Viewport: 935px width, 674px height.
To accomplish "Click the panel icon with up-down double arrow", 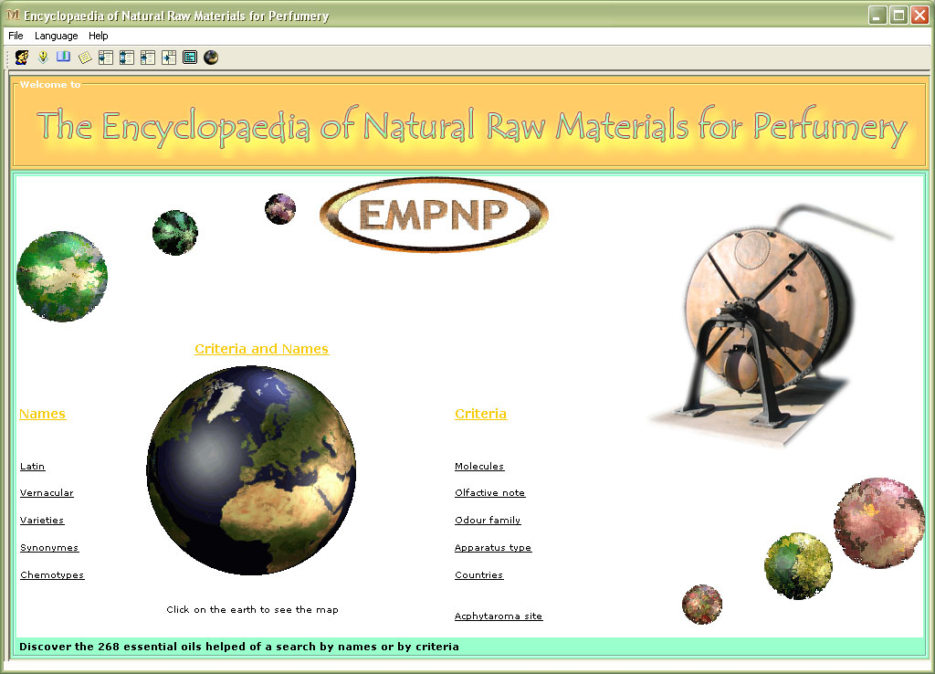I will 126,58.
